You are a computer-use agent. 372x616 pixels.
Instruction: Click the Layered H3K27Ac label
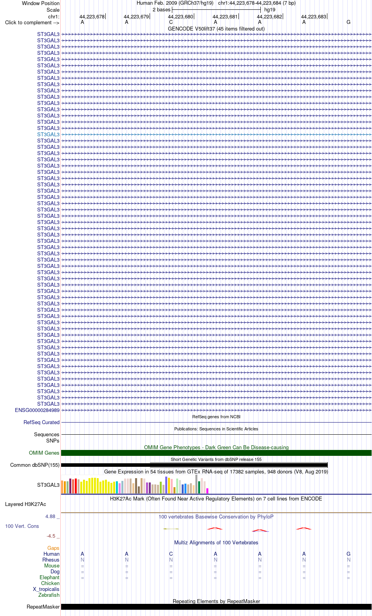click(25, 504)
